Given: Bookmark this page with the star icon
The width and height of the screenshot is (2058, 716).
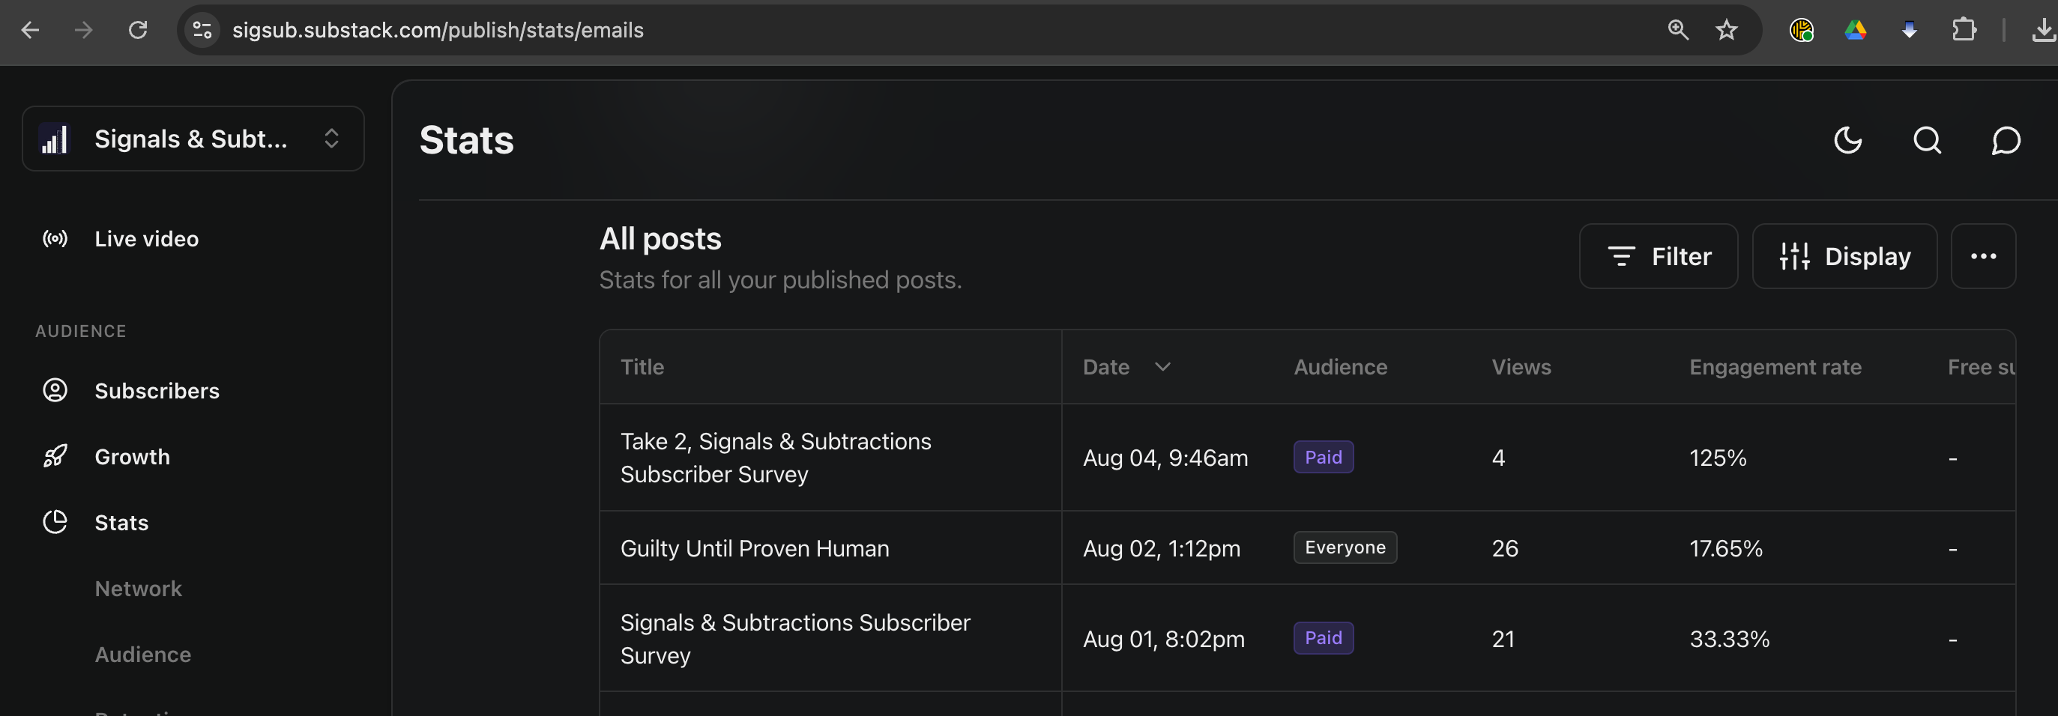Looking at the screenshot, I should click(x=1727, y=30).
